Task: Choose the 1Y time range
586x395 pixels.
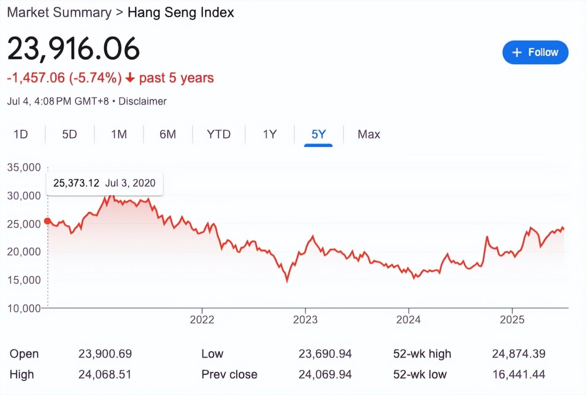Action: [x=270, y=134]
